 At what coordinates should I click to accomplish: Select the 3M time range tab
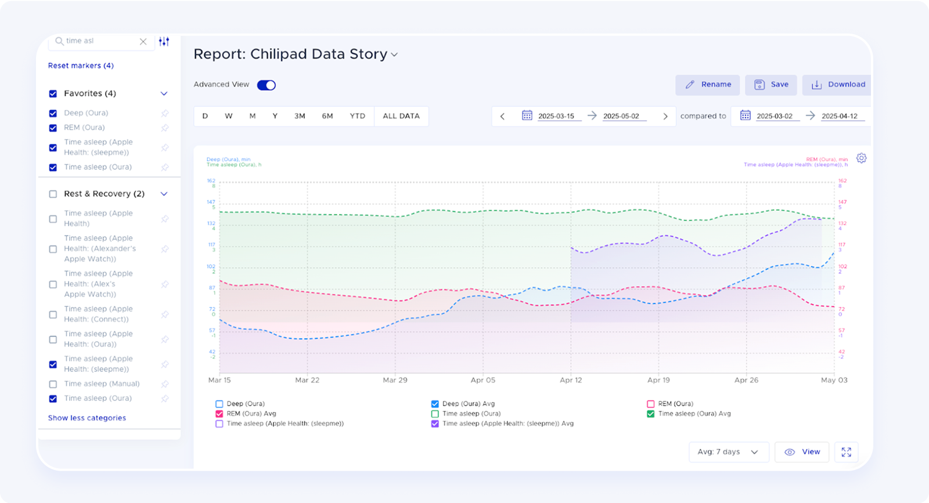pyautogui.click(x=300, y=116)
